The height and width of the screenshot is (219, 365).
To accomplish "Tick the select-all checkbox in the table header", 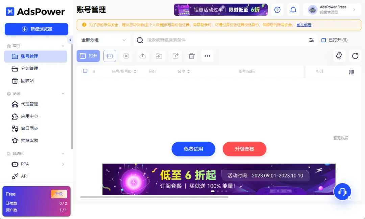I will click(x=85, y=71).
